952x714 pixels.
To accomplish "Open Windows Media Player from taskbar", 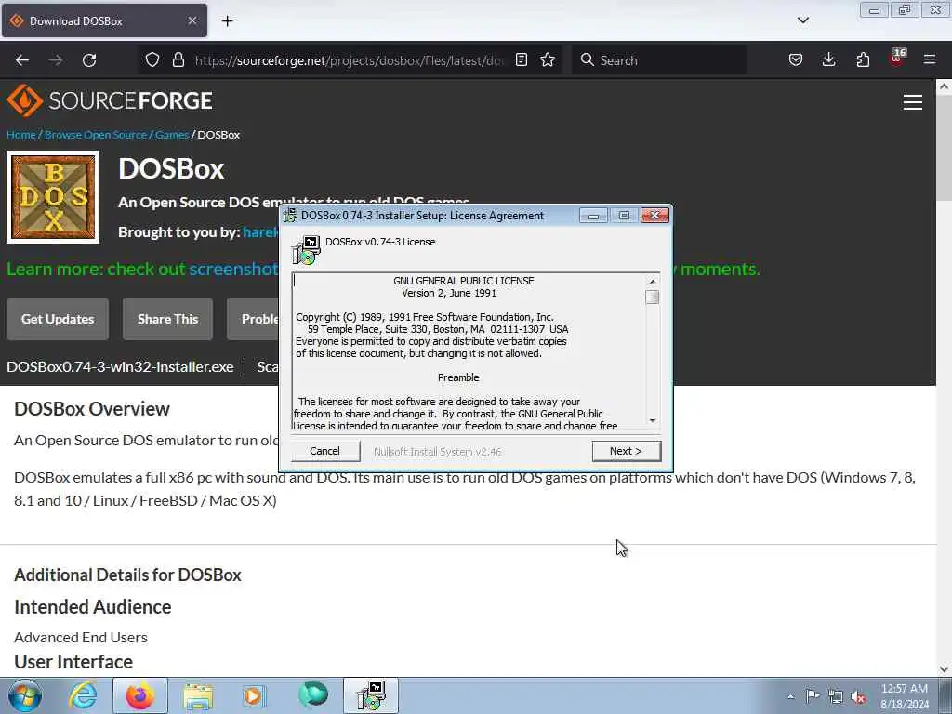I will [x=254, y=695].
